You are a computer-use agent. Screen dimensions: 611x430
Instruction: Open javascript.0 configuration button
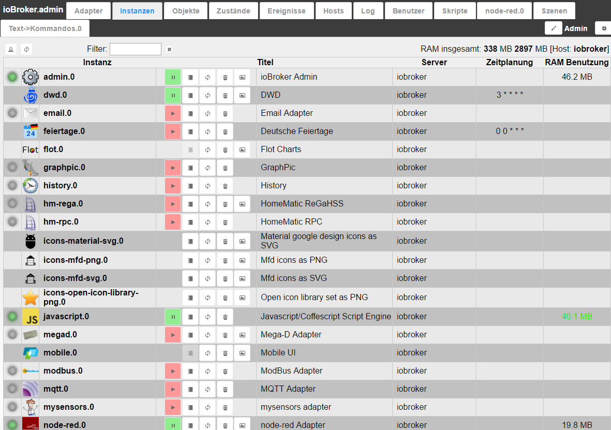190,317
